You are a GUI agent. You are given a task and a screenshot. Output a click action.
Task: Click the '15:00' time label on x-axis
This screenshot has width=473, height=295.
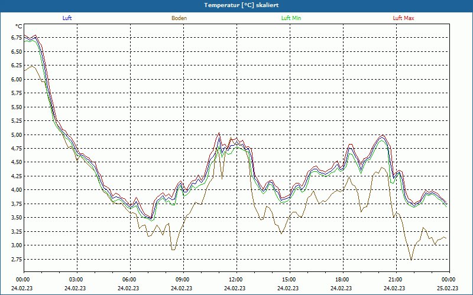click(289, 280)
